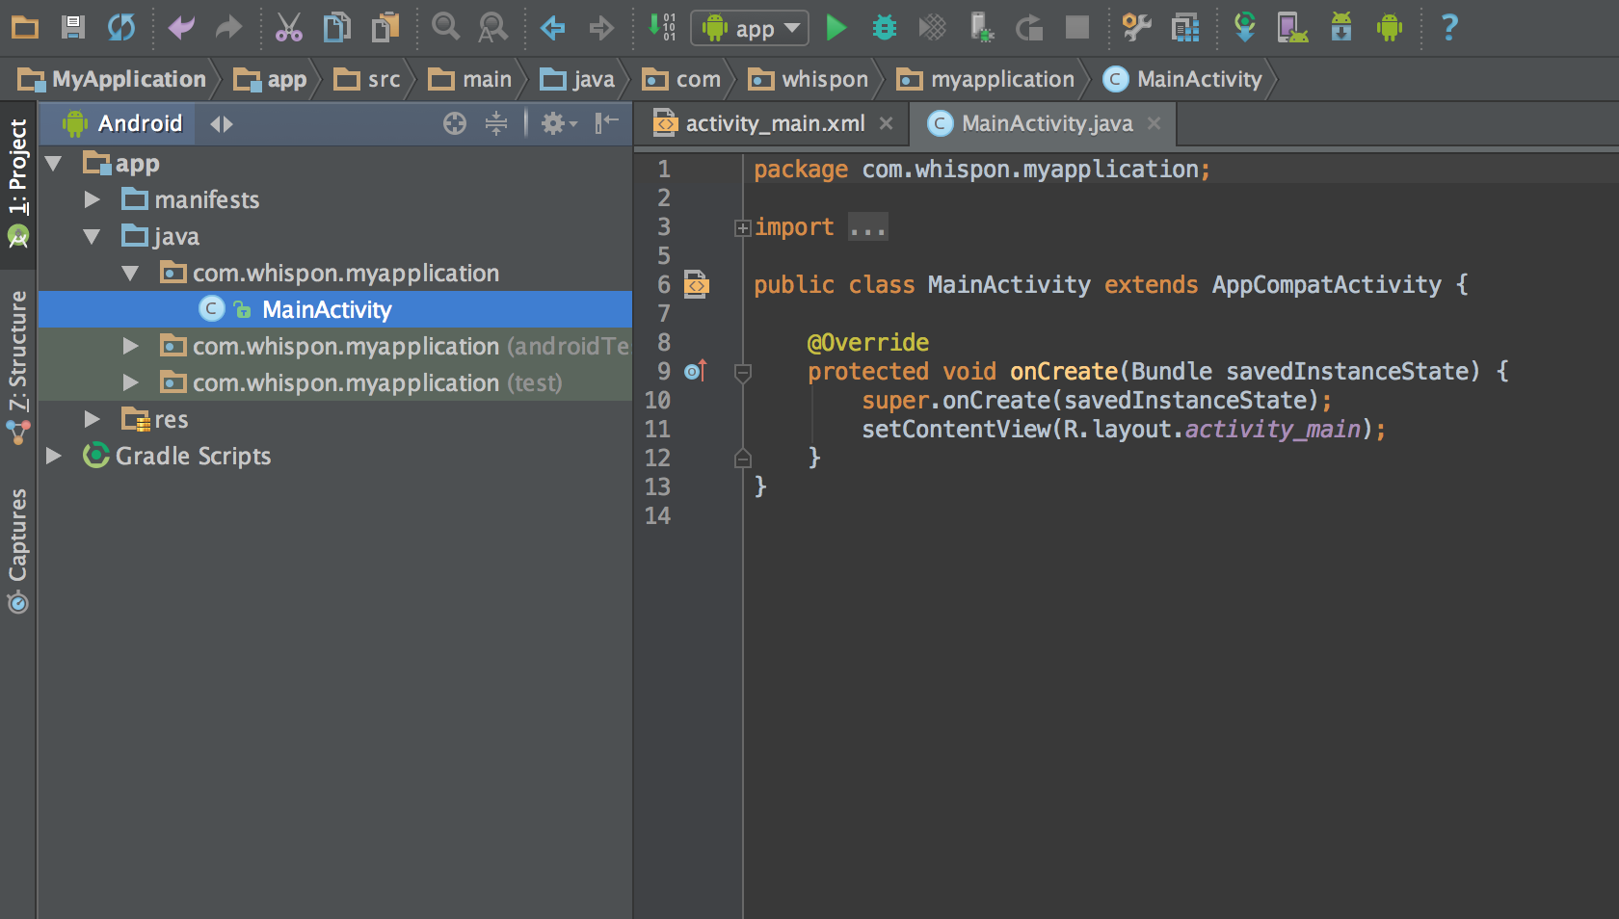Open the SDK Manager icon
1619x919 pixels.
click(x=1341, y=27)
